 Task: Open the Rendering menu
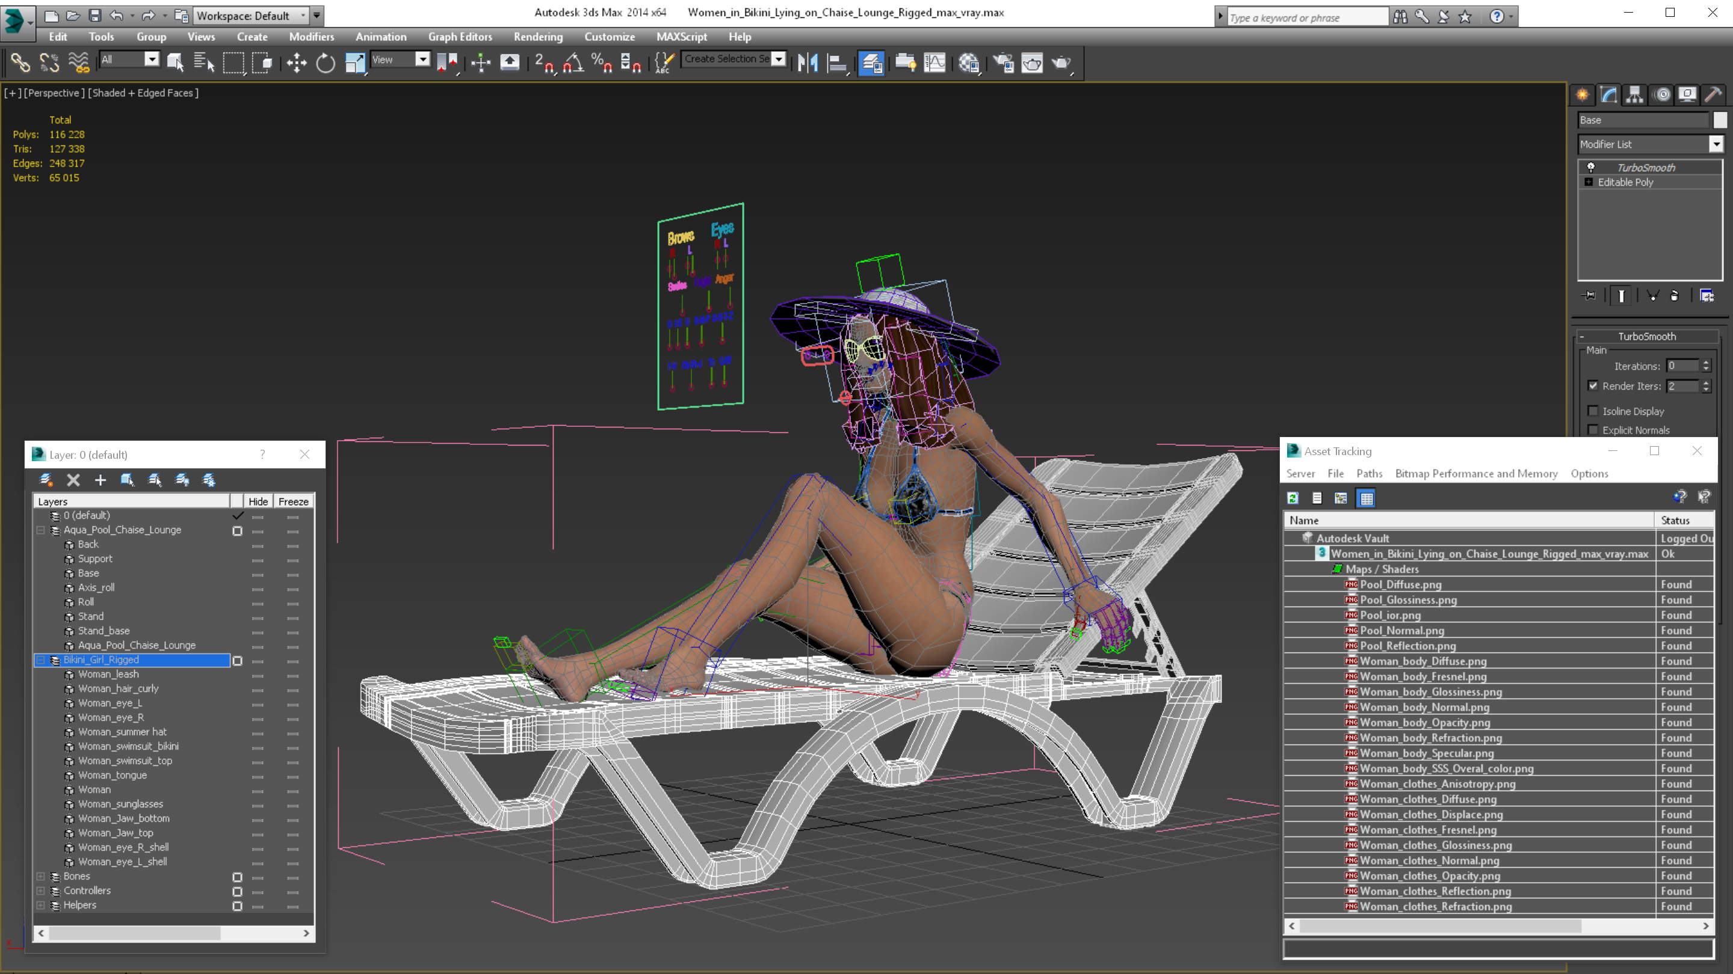pos(538,37)
